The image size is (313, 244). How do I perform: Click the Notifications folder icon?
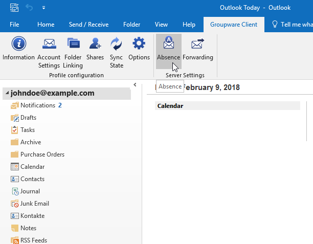[x=14, y=105]
